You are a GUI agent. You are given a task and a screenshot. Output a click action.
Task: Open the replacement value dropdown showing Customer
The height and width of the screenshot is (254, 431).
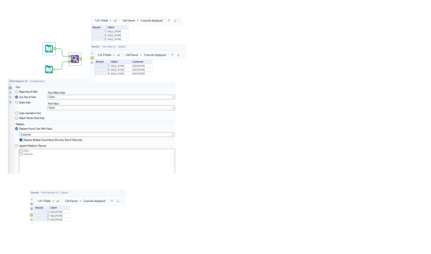[x=97, y=135]
